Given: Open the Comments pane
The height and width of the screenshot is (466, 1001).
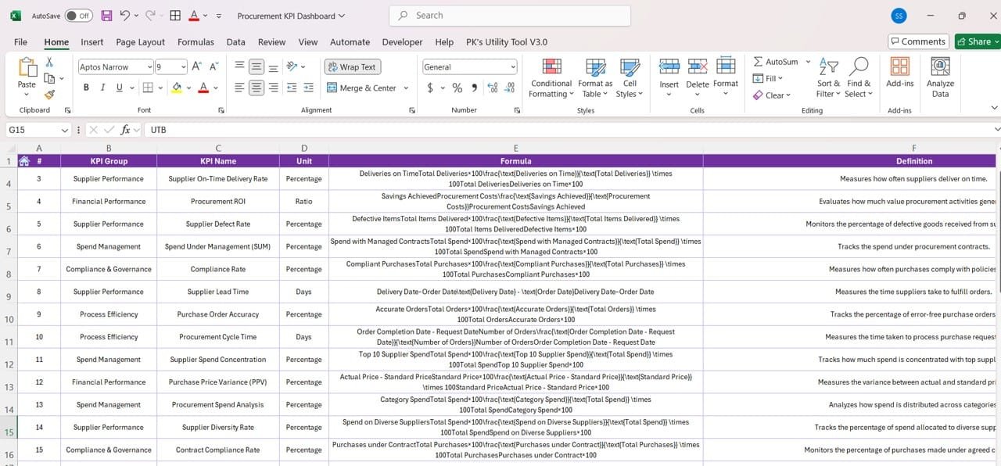Looking at the screenshot, I should (918, 41).
